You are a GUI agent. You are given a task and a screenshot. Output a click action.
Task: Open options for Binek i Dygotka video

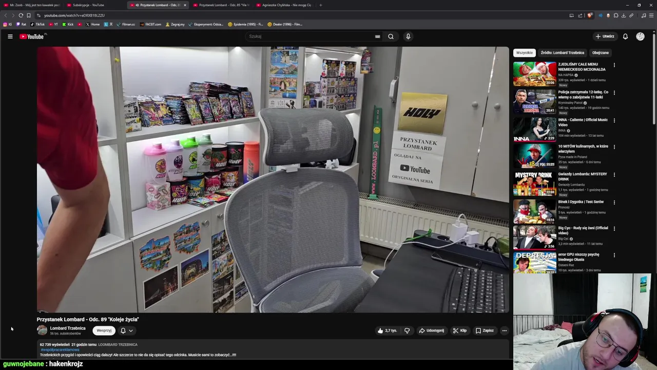(x=614, y=202)
